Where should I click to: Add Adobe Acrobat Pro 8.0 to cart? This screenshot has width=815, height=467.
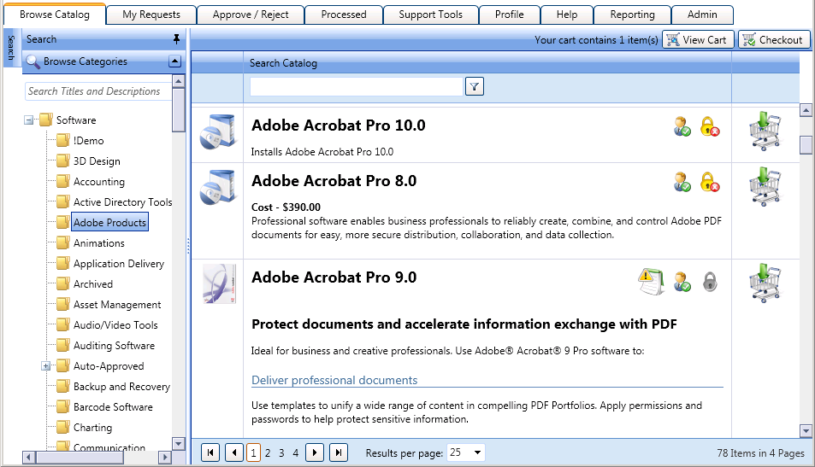(x=765, y=186)
